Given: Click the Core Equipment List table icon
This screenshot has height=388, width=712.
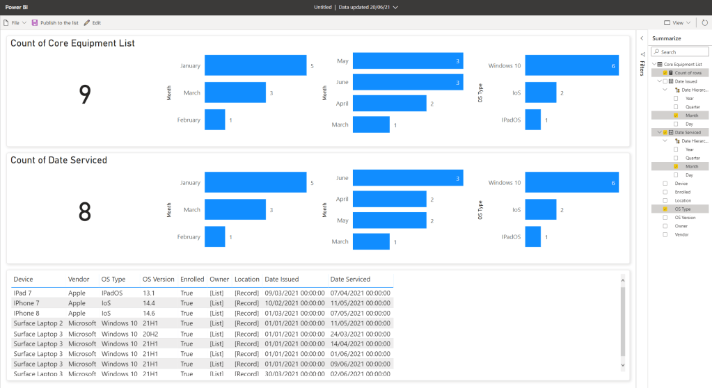Looking at the screenshot, I should pos(660,64).
